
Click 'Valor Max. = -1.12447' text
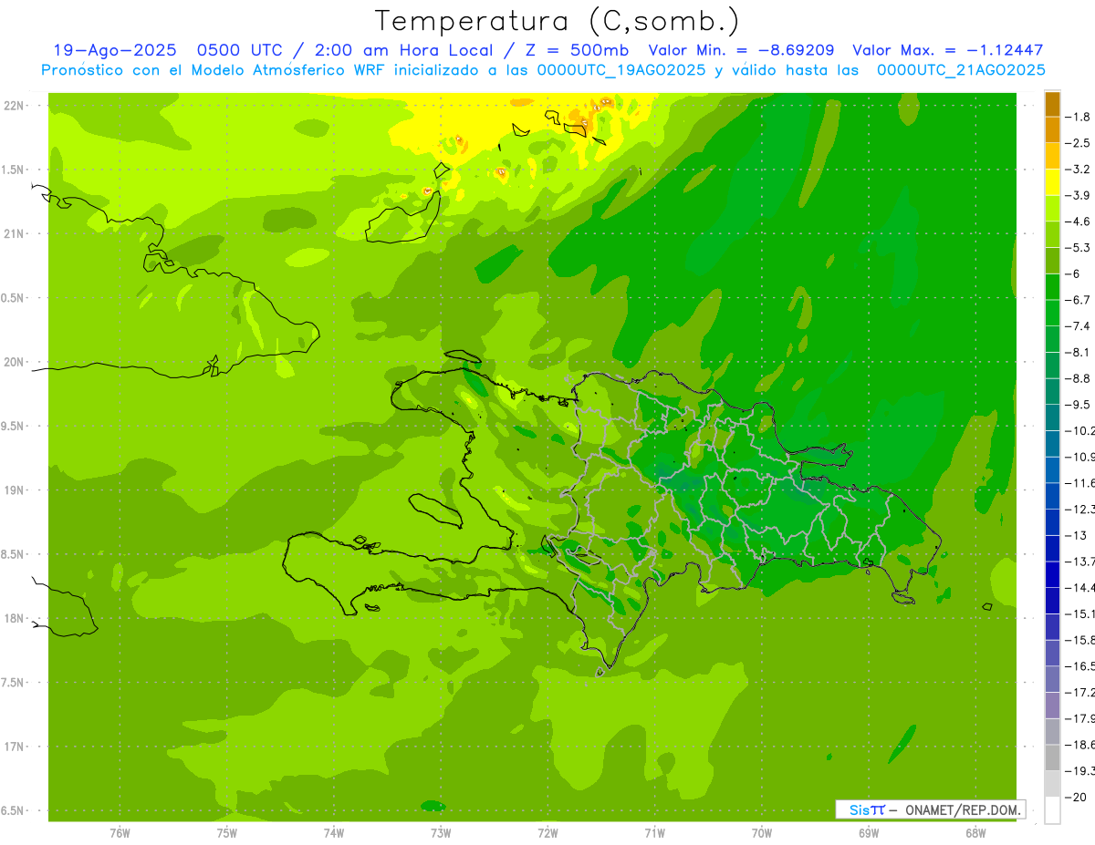[948, 51]
